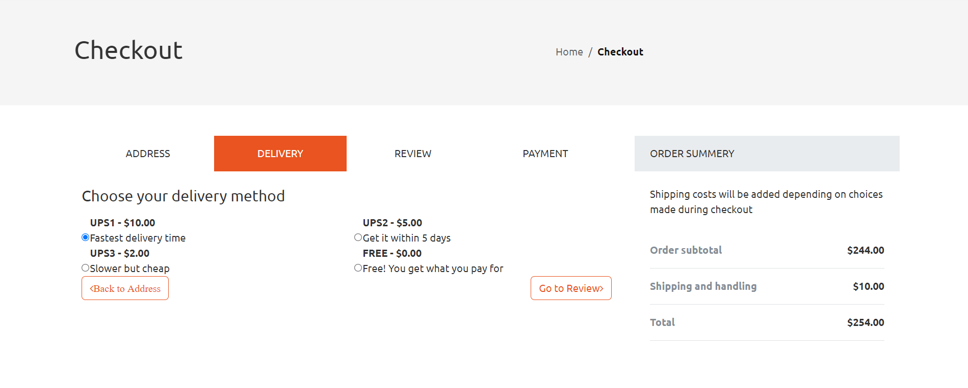Switch to the ADDRESS tab
Screen dimensions: 968x388
point(148,153)
